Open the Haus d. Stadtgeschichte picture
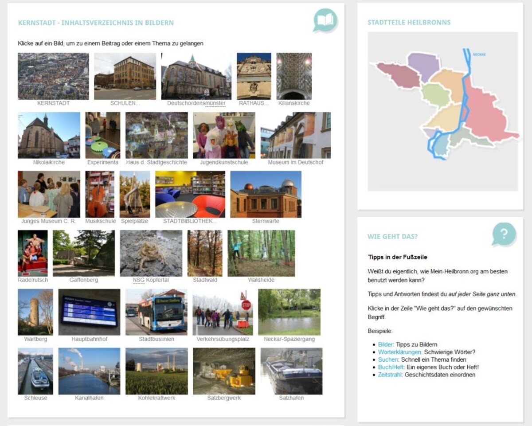Viewport: 532px width, 426px height. [156, 135]
